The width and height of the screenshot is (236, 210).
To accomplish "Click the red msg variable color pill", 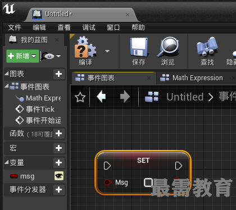I will (x=14, y=176).
